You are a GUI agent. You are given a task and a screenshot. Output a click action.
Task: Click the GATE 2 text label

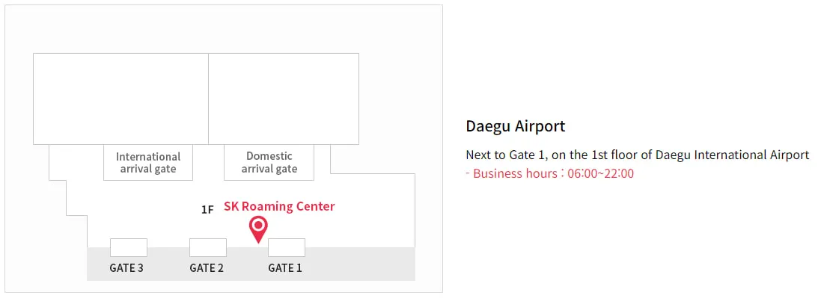click(207, 268)
